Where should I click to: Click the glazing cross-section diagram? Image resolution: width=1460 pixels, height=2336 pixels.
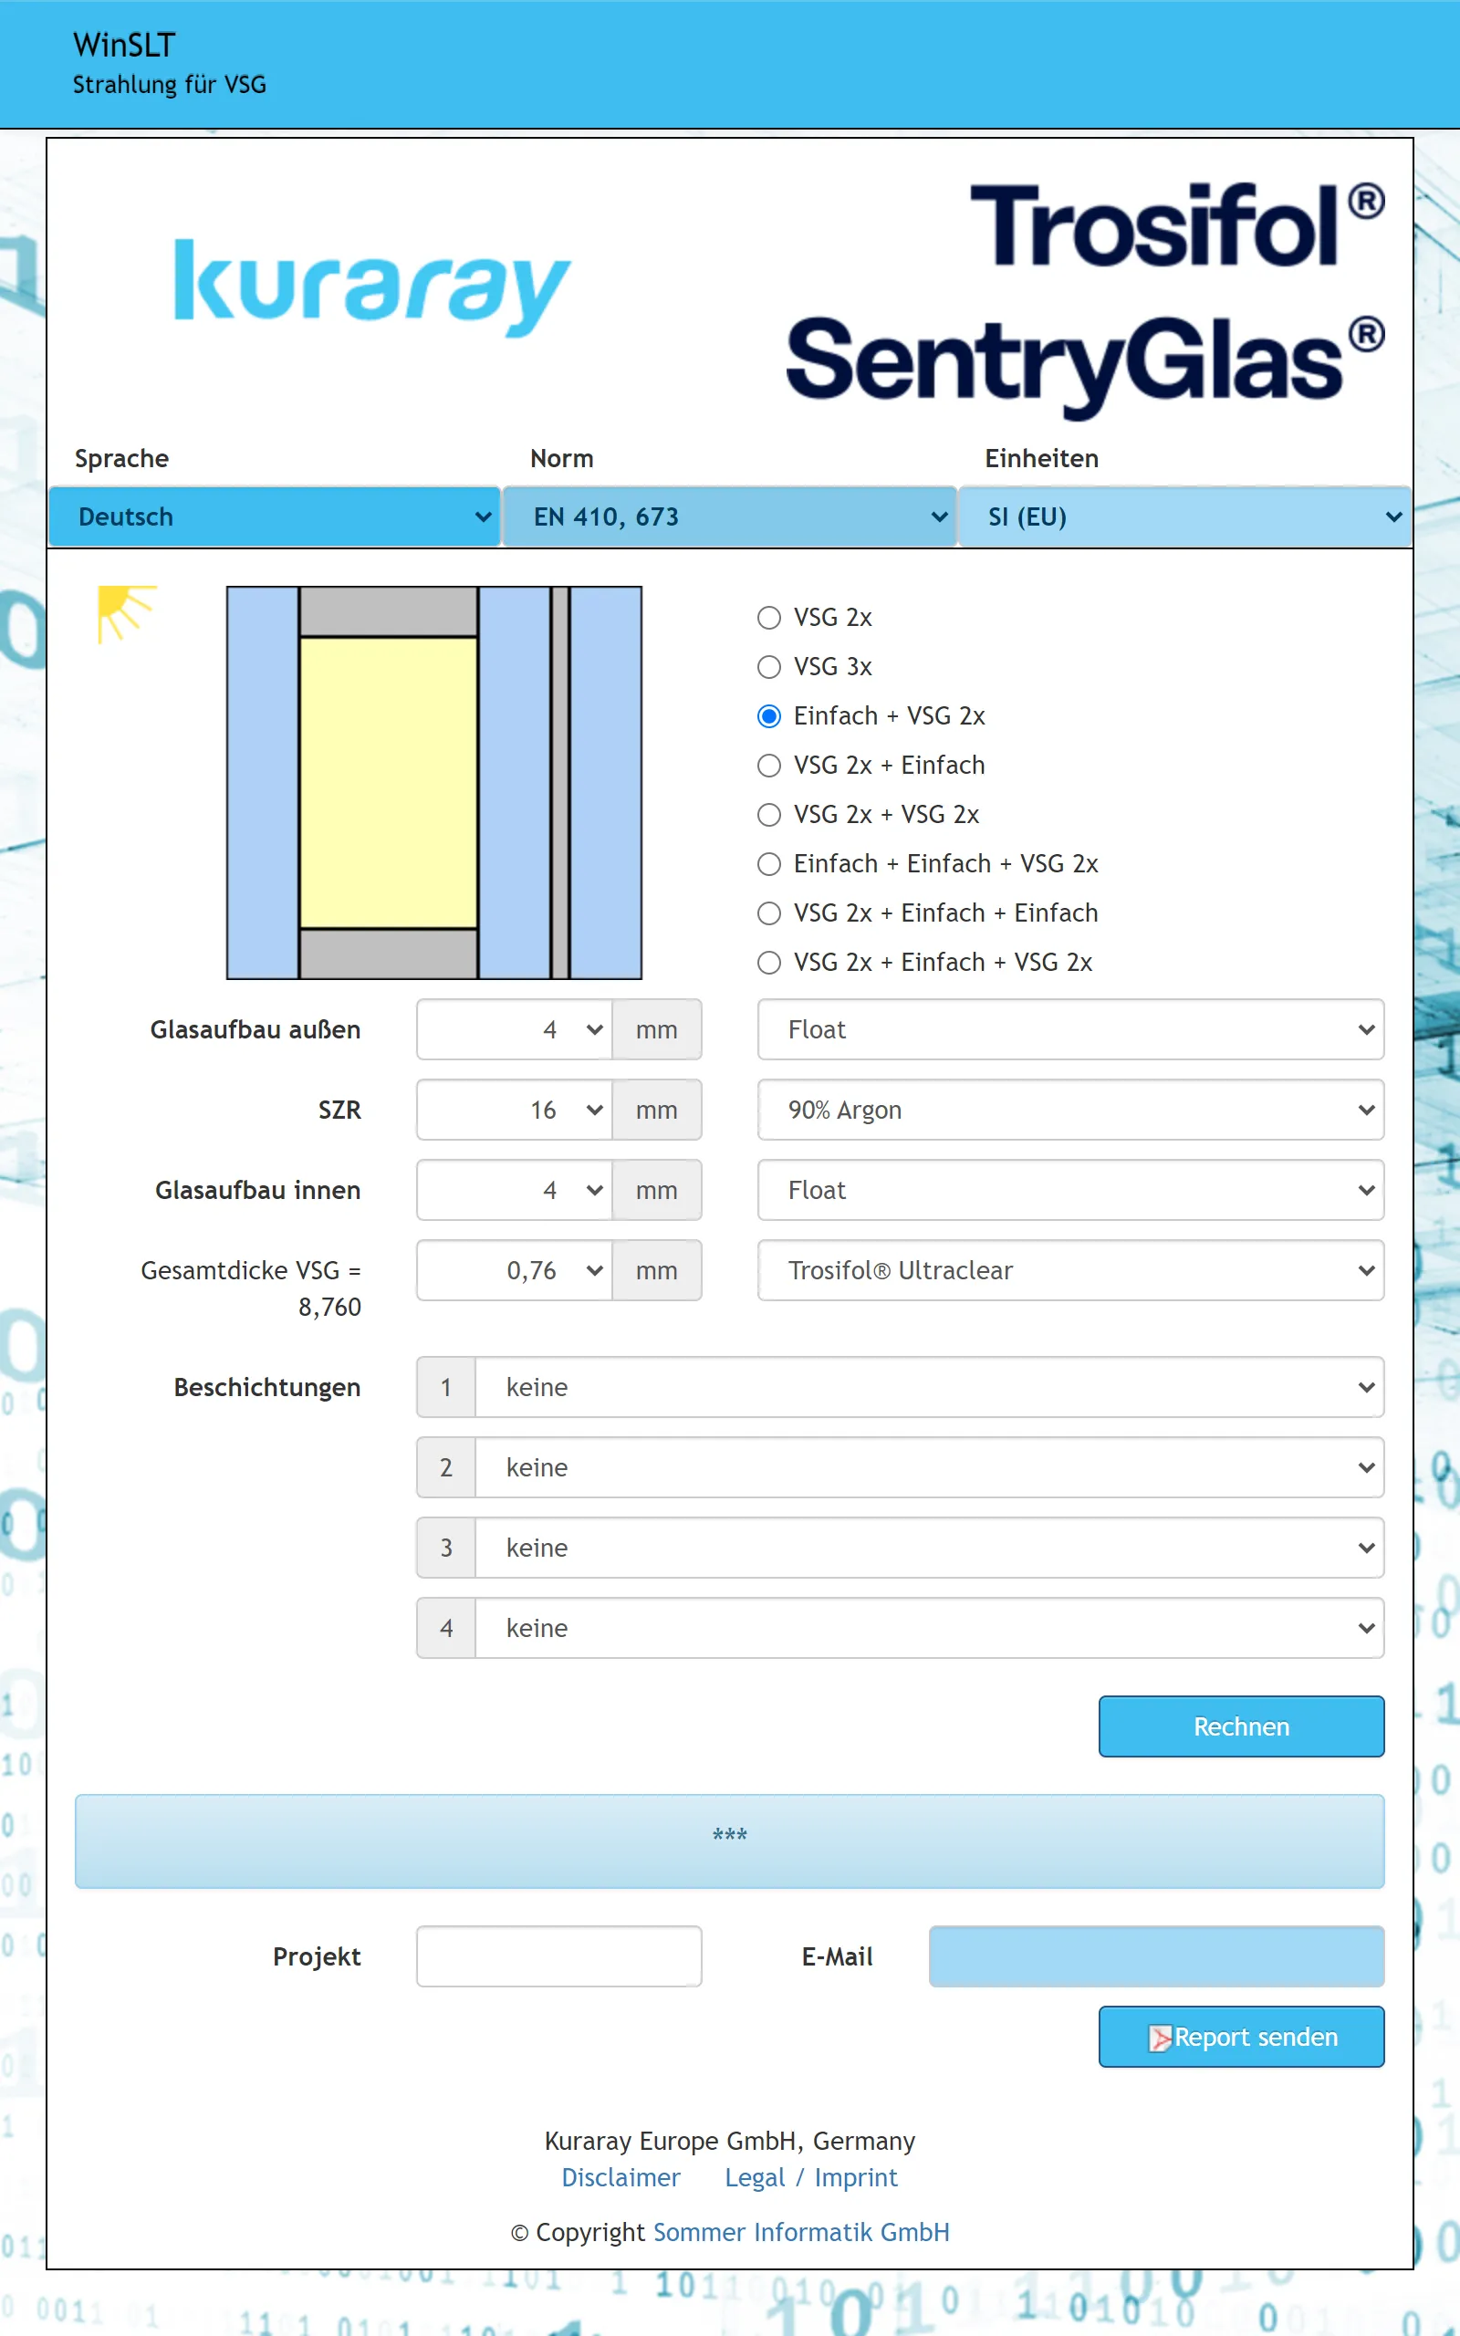point(434,783)
